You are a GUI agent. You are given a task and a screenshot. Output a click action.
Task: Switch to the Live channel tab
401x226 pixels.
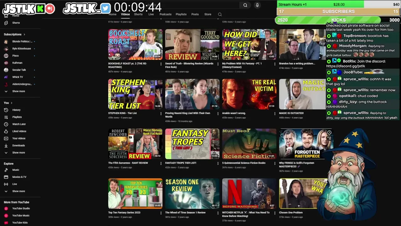(x=151, y=14)
